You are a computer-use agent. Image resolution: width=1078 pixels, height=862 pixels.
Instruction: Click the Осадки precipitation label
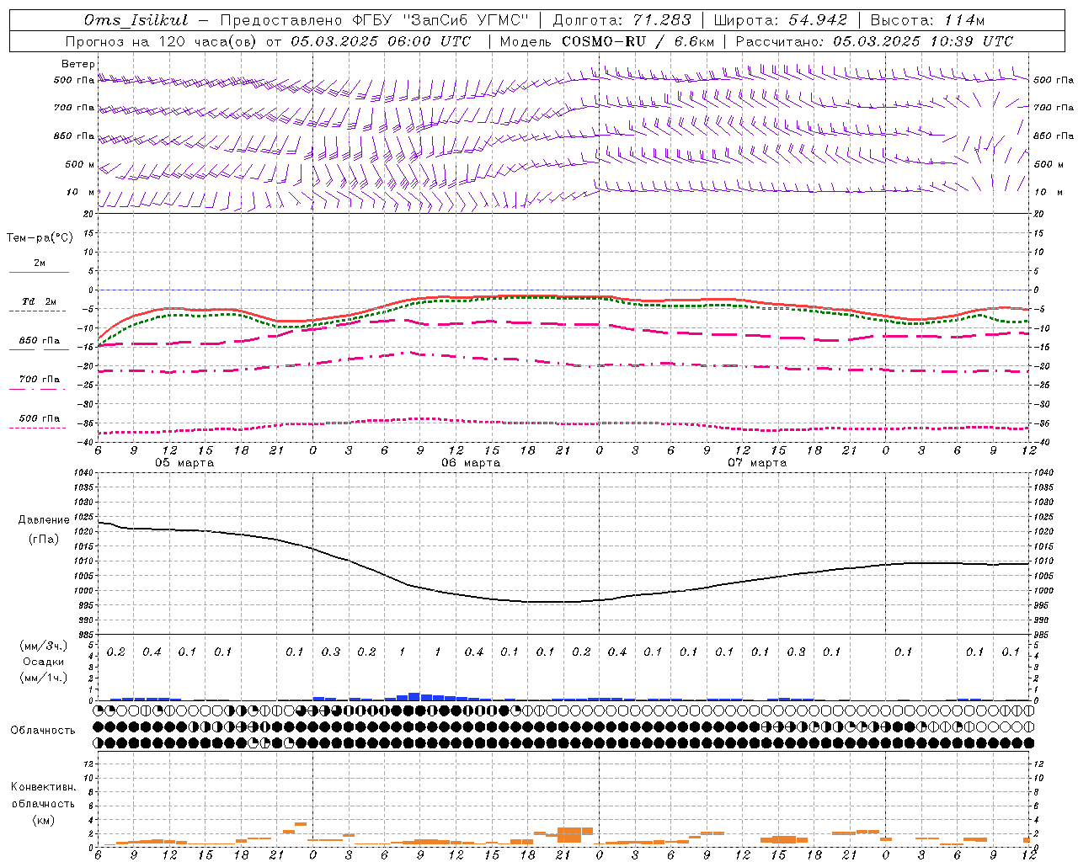pos(43,662)
